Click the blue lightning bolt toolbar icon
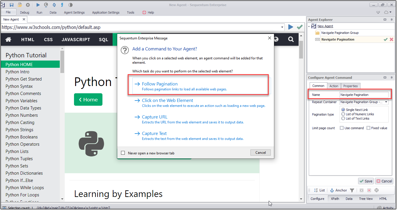The width and height of the screenshot is (397, 210). coord(62,5)
